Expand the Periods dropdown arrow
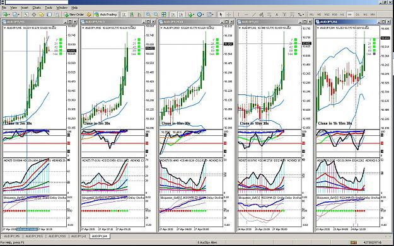Image resolution: width=394 pixels, height=246 pixels. click(203, 14)
